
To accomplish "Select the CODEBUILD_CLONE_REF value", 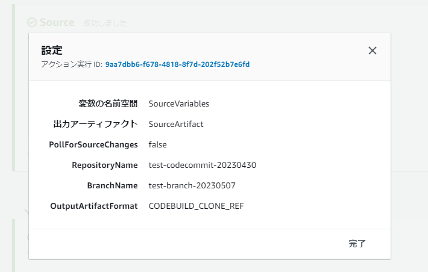I will tap(196, 206).
